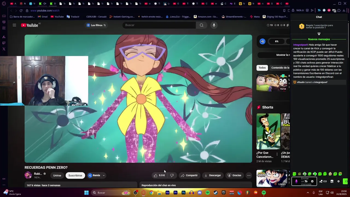This screenshot has height=197, width=350.
Task: Show hidden system tray icons chevron
Action: (x=308, y=193)
